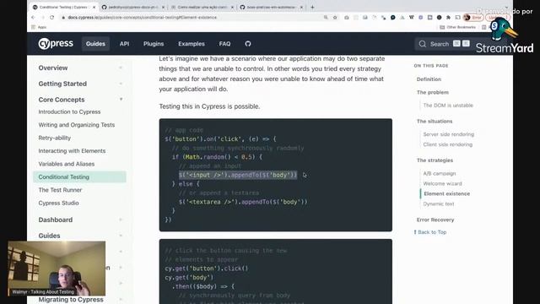Image resolution: width=540 pixels, height=304 pixels.
Task: Open The Test Runner sidebar link
Action: tap(60, 190)
